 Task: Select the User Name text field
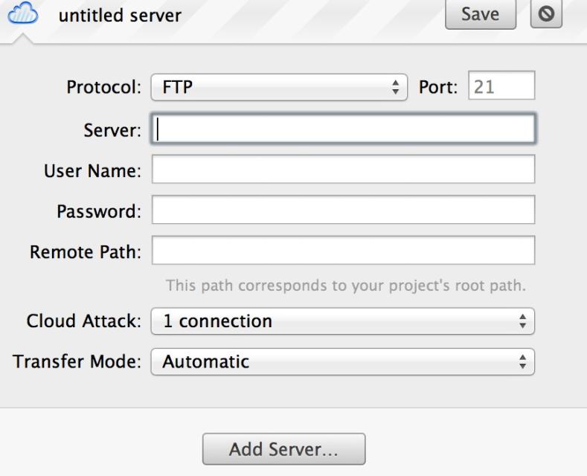coord(343,169)
